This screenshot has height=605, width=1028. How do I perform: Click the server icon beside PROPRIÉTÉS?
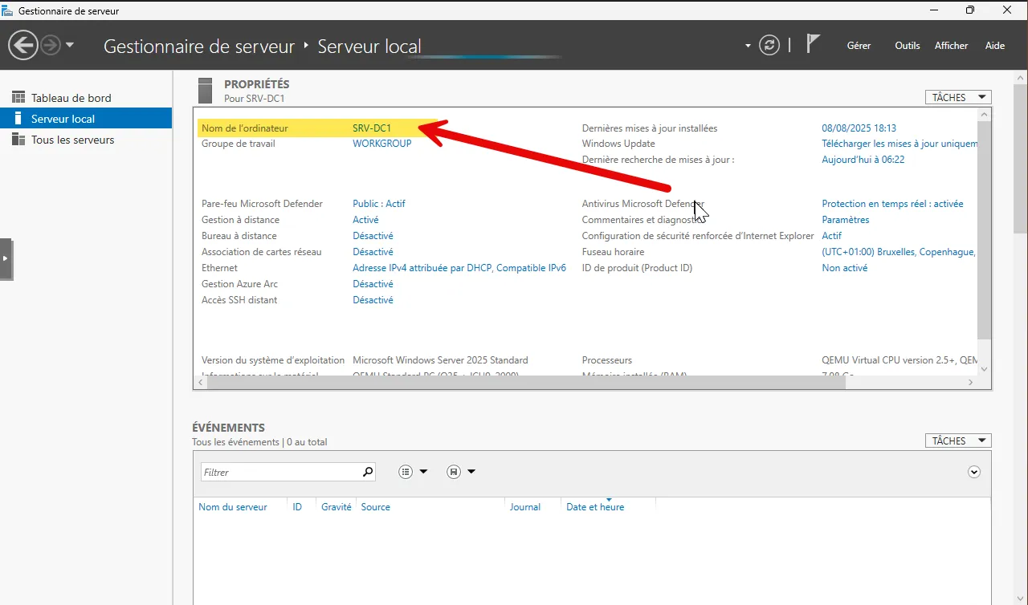click(x=206, y=90)
